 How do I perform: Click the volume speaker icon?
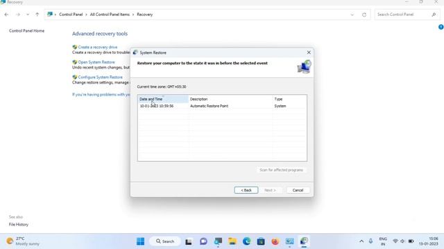(402, 241)
